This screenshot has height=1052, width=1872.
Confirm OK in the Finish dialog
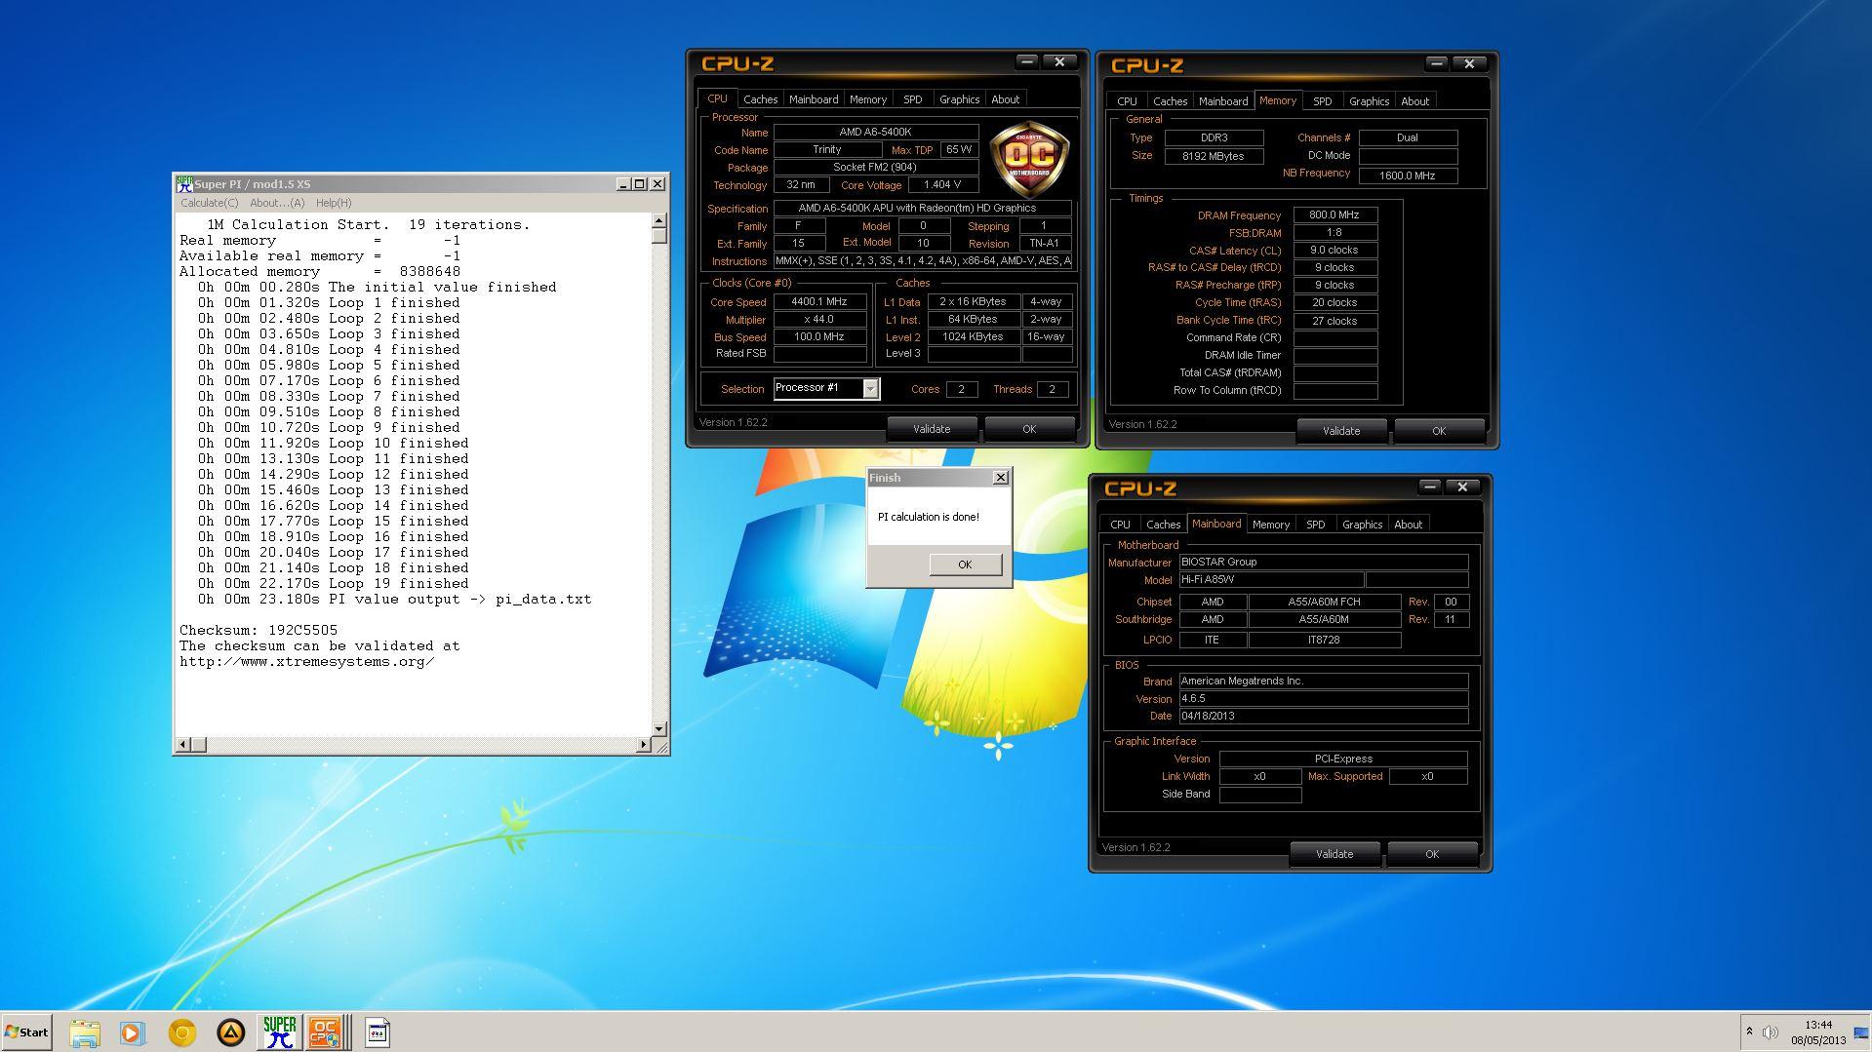[965, 565]
